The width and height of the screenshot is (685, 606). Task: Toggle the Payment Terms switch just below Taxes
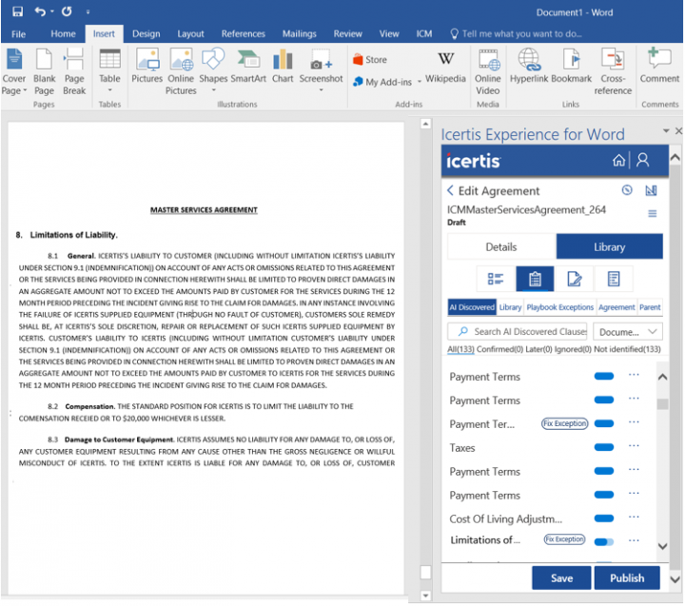604,471
